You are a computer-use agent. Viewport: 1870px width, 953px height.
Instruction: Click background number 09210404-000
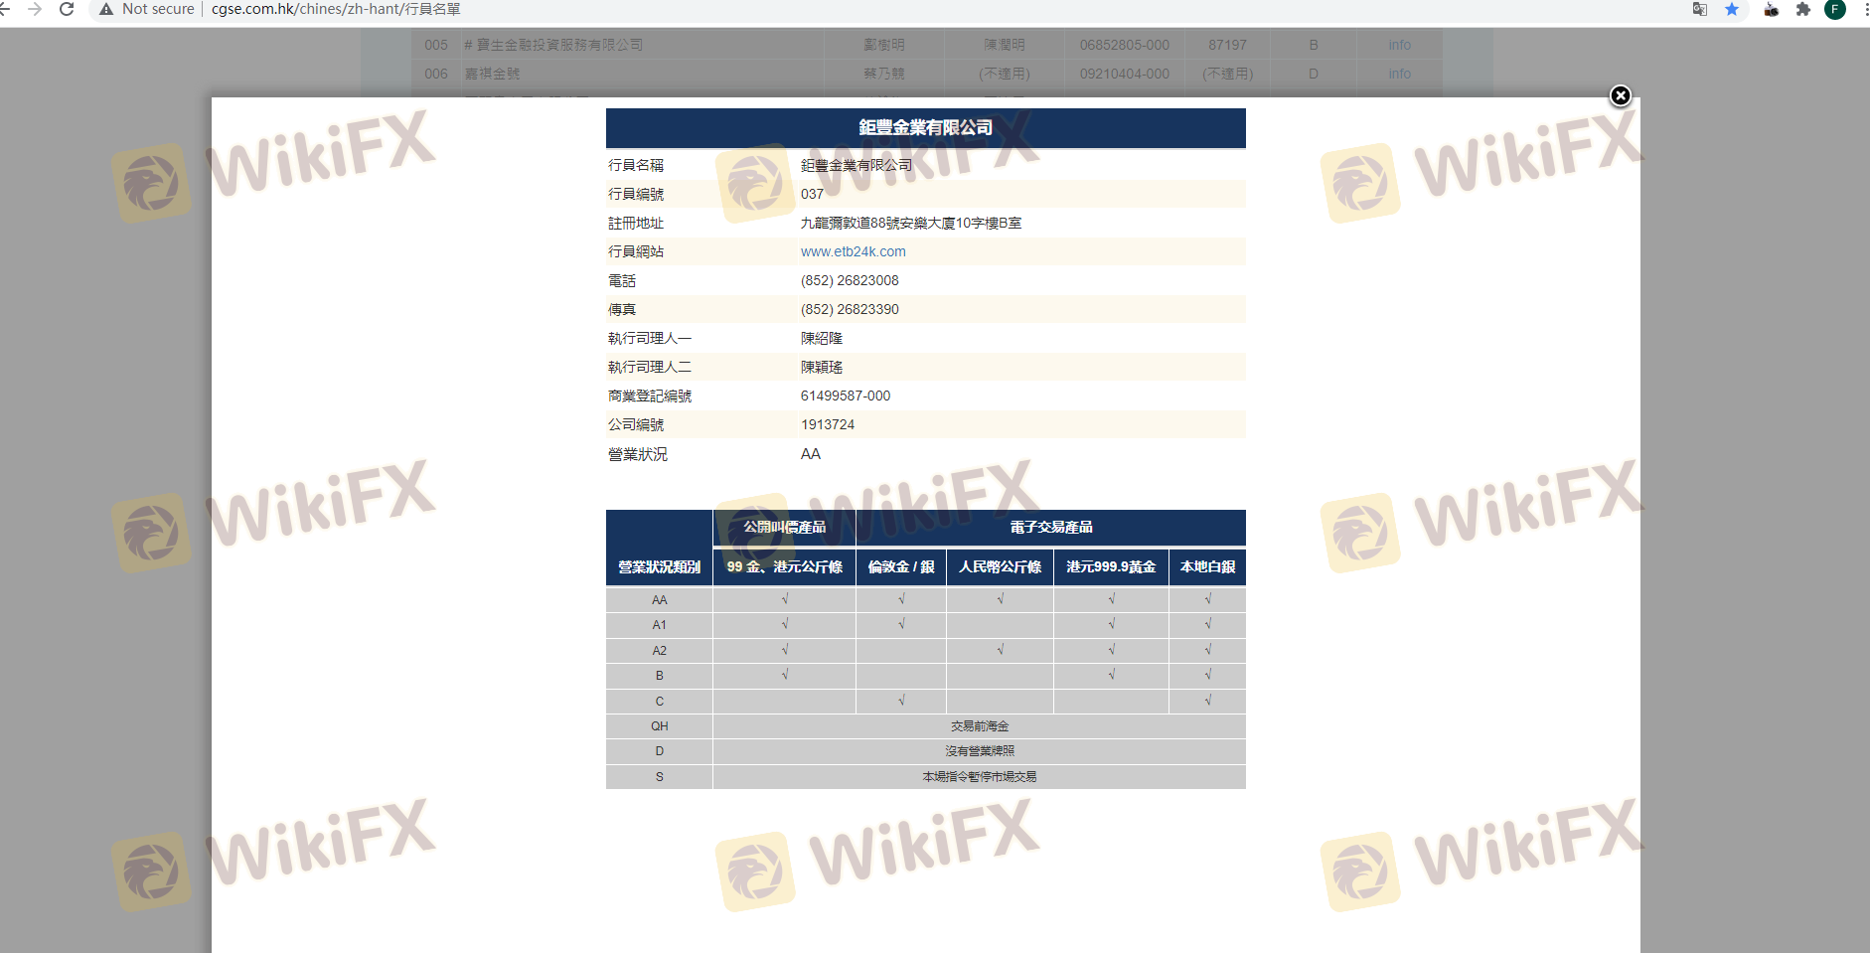point(1125,74)
